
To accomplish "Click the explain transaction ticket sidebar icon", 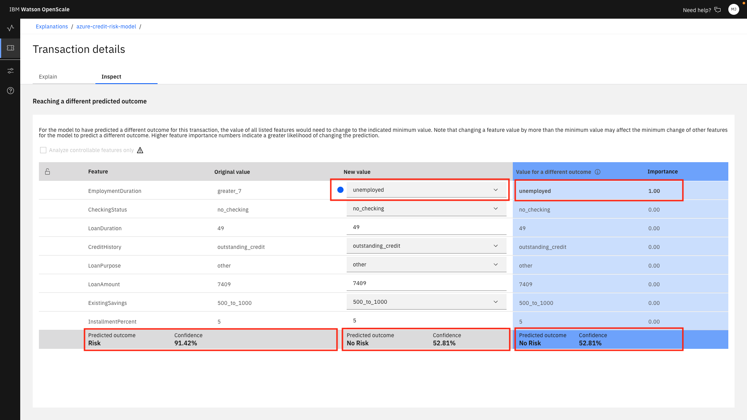I will tap(11, 48).
